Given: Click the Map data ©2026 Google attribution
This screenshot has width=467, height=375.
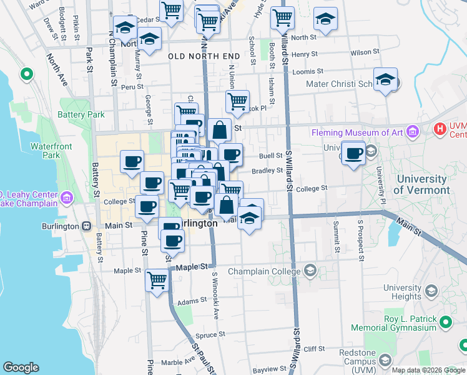Looking at the screenshot, I should (x=429, y=370).
